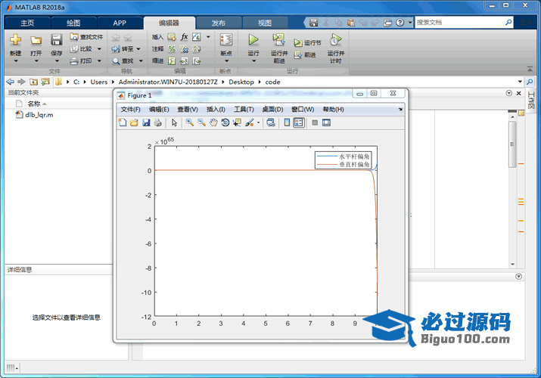
Task: Click the Link Plot icon in Figure 1 toolbar
Action: 271,122
